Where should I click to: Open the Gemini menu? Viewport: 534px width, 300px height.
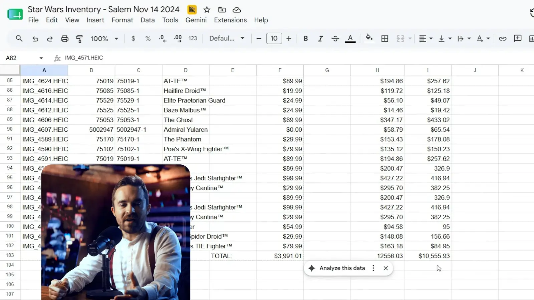click(196, 20)
